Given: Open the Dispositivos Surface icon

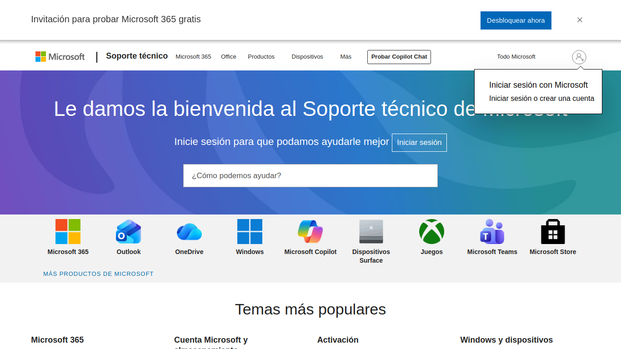Looking at the screenshot, I should (x=371, y=232).
